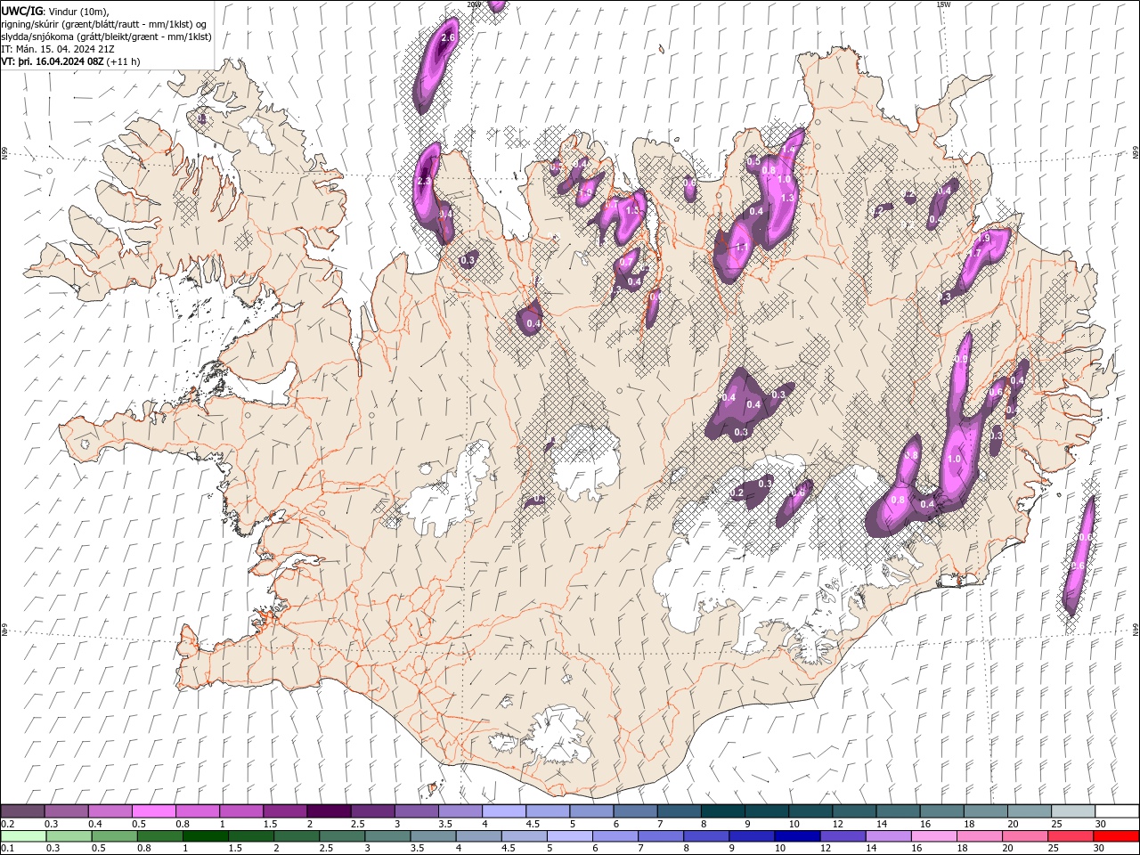Viewport: 1140px width, 855px height.
Task: Click the bright red rain swatch at 30
Action: click(1115, 836)
